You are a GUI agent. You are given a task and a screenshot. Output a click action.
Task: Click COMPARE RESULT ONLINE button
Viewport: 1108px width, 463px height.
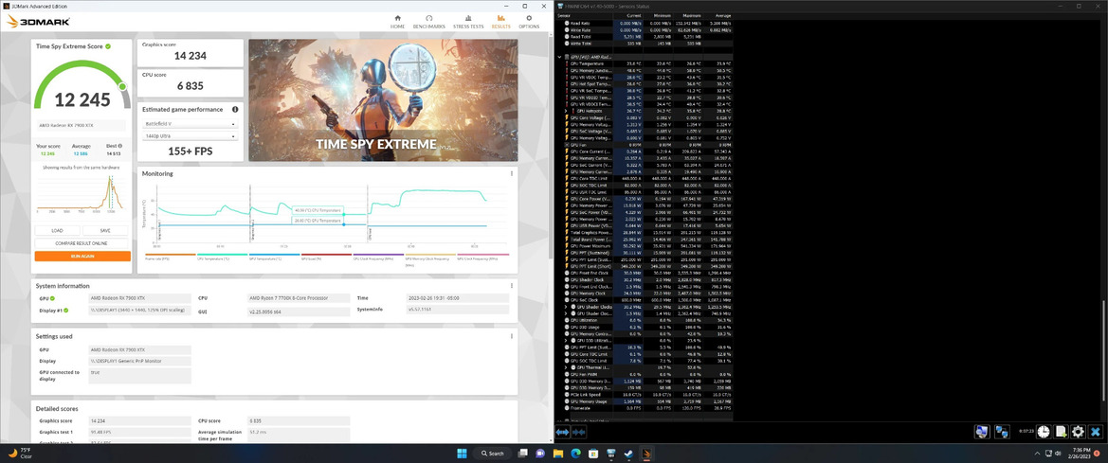coord(82,242)
